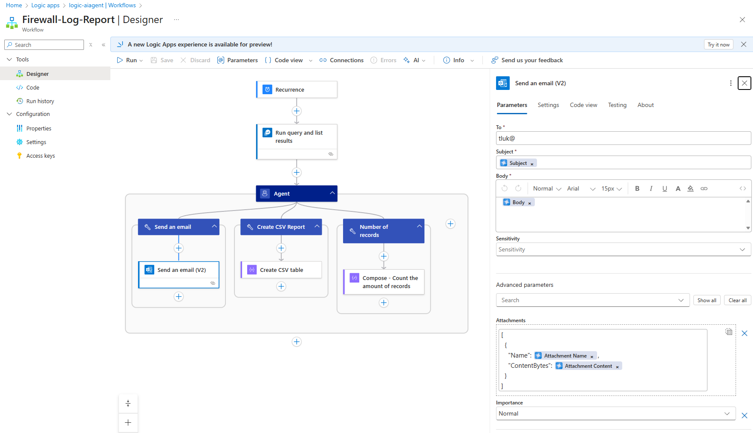Remove the Attachments advanced parameter
Image resolution: width=753 pixels, height=433 pixels.
(744, 333)
